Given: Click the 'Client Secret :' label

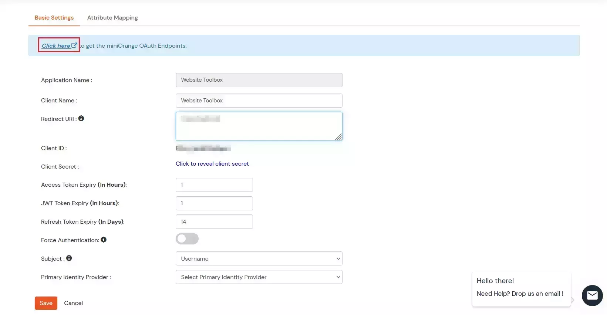Looking at the screenshot, I should click(x=60, y=167).
